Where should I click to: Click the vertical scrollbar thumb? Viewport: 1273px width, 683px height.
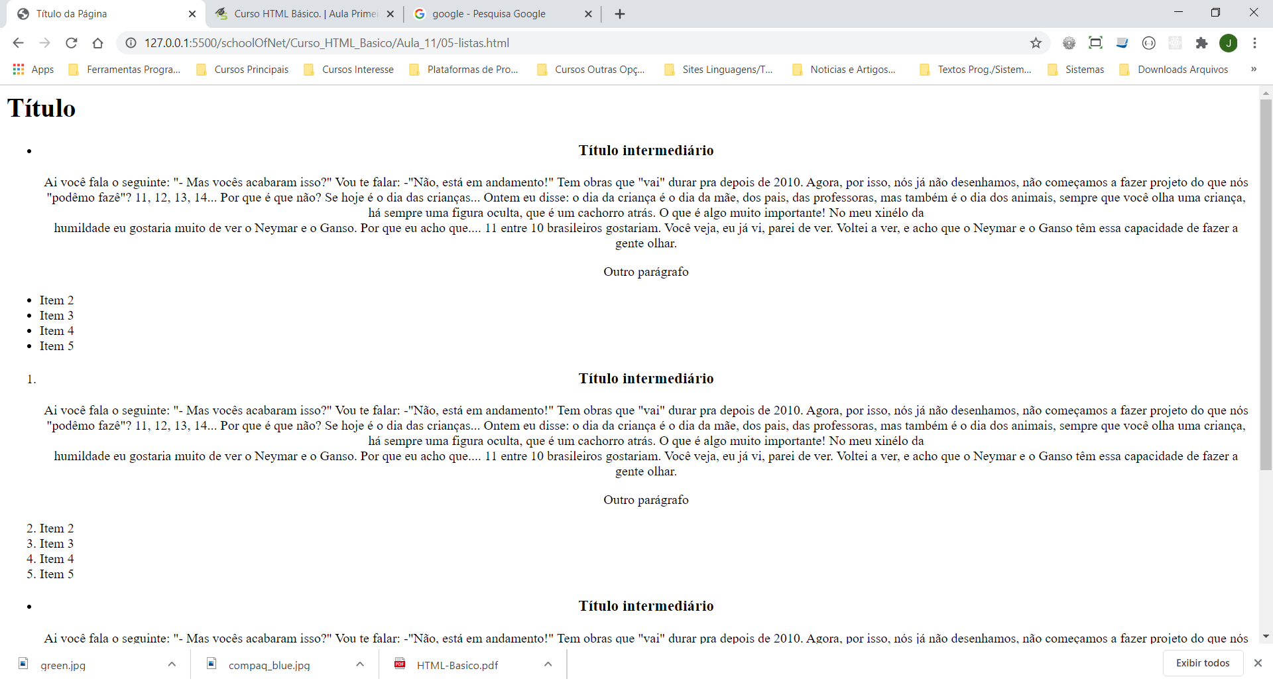(1266, 284)
